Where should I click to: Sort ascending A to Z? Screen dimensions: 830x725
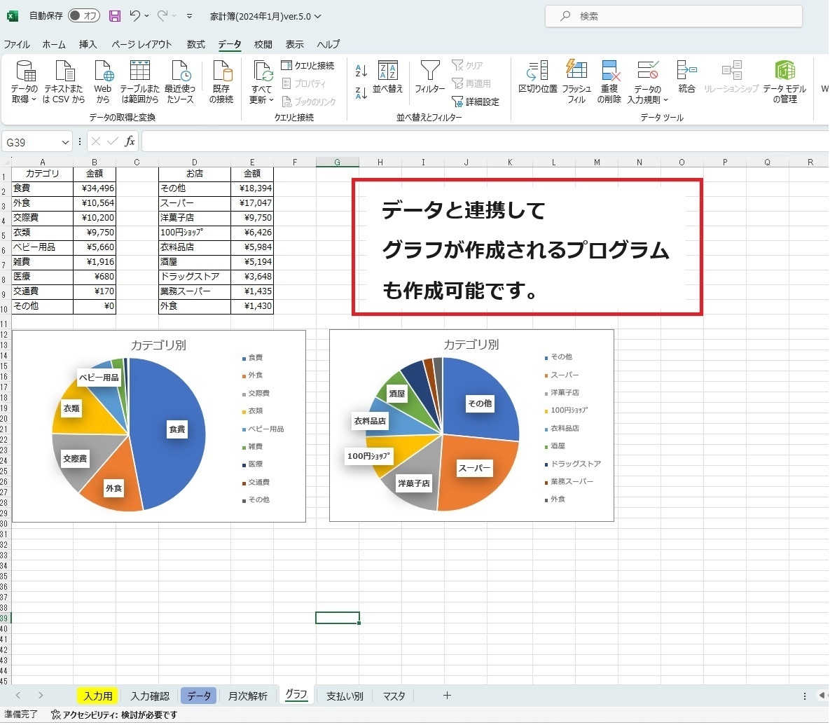click(361, 70)
